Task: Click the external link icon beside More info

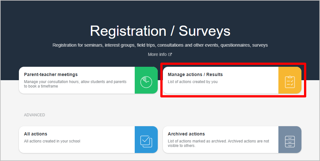Action: pyautogui.click(x=170, y=55)
